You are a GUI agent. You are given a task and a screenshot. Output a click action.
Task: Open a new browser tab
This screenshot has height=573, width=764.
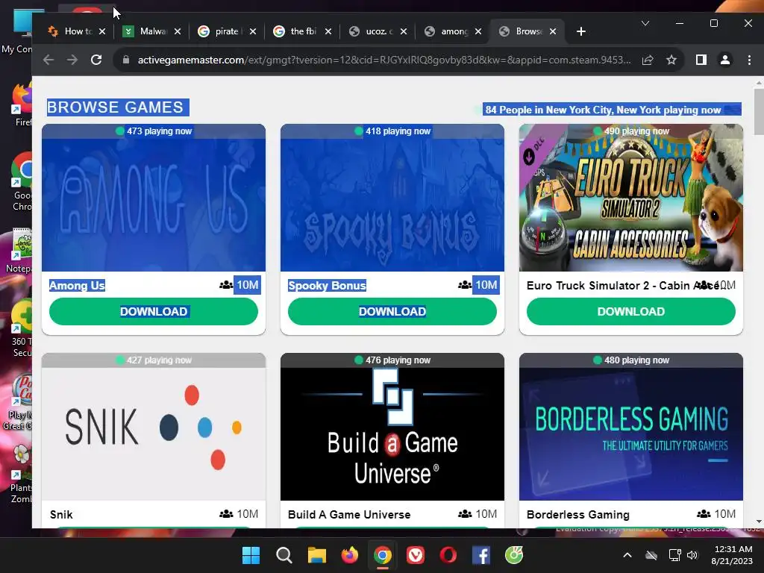(x=580, y=31)
